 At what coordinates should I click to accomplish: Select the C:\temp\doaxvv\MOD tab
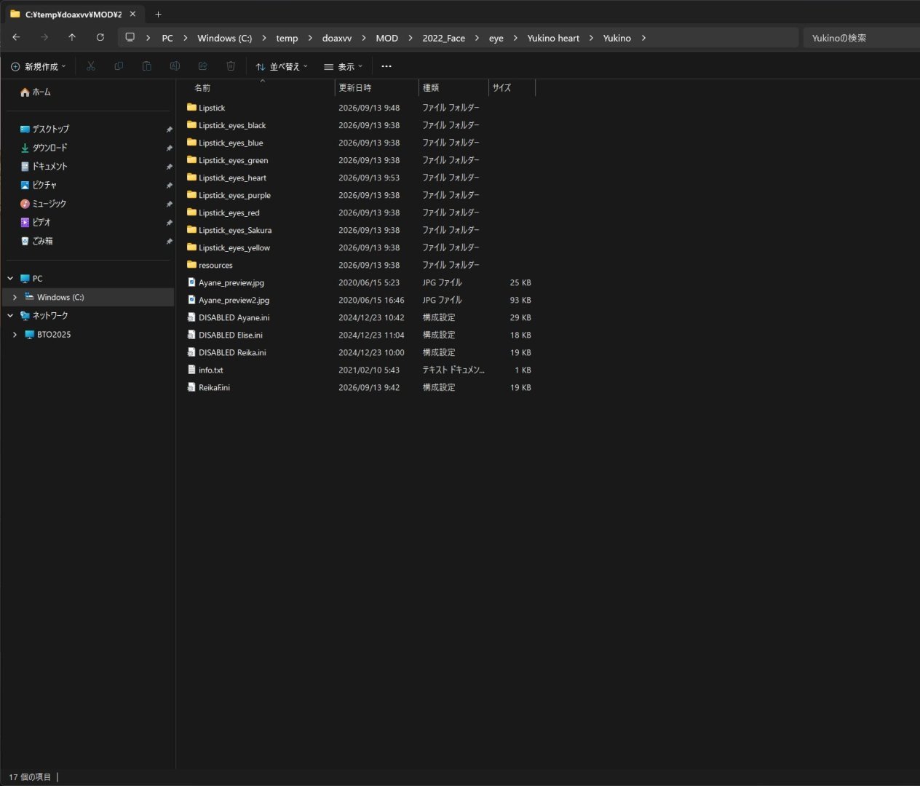(73, 14)
